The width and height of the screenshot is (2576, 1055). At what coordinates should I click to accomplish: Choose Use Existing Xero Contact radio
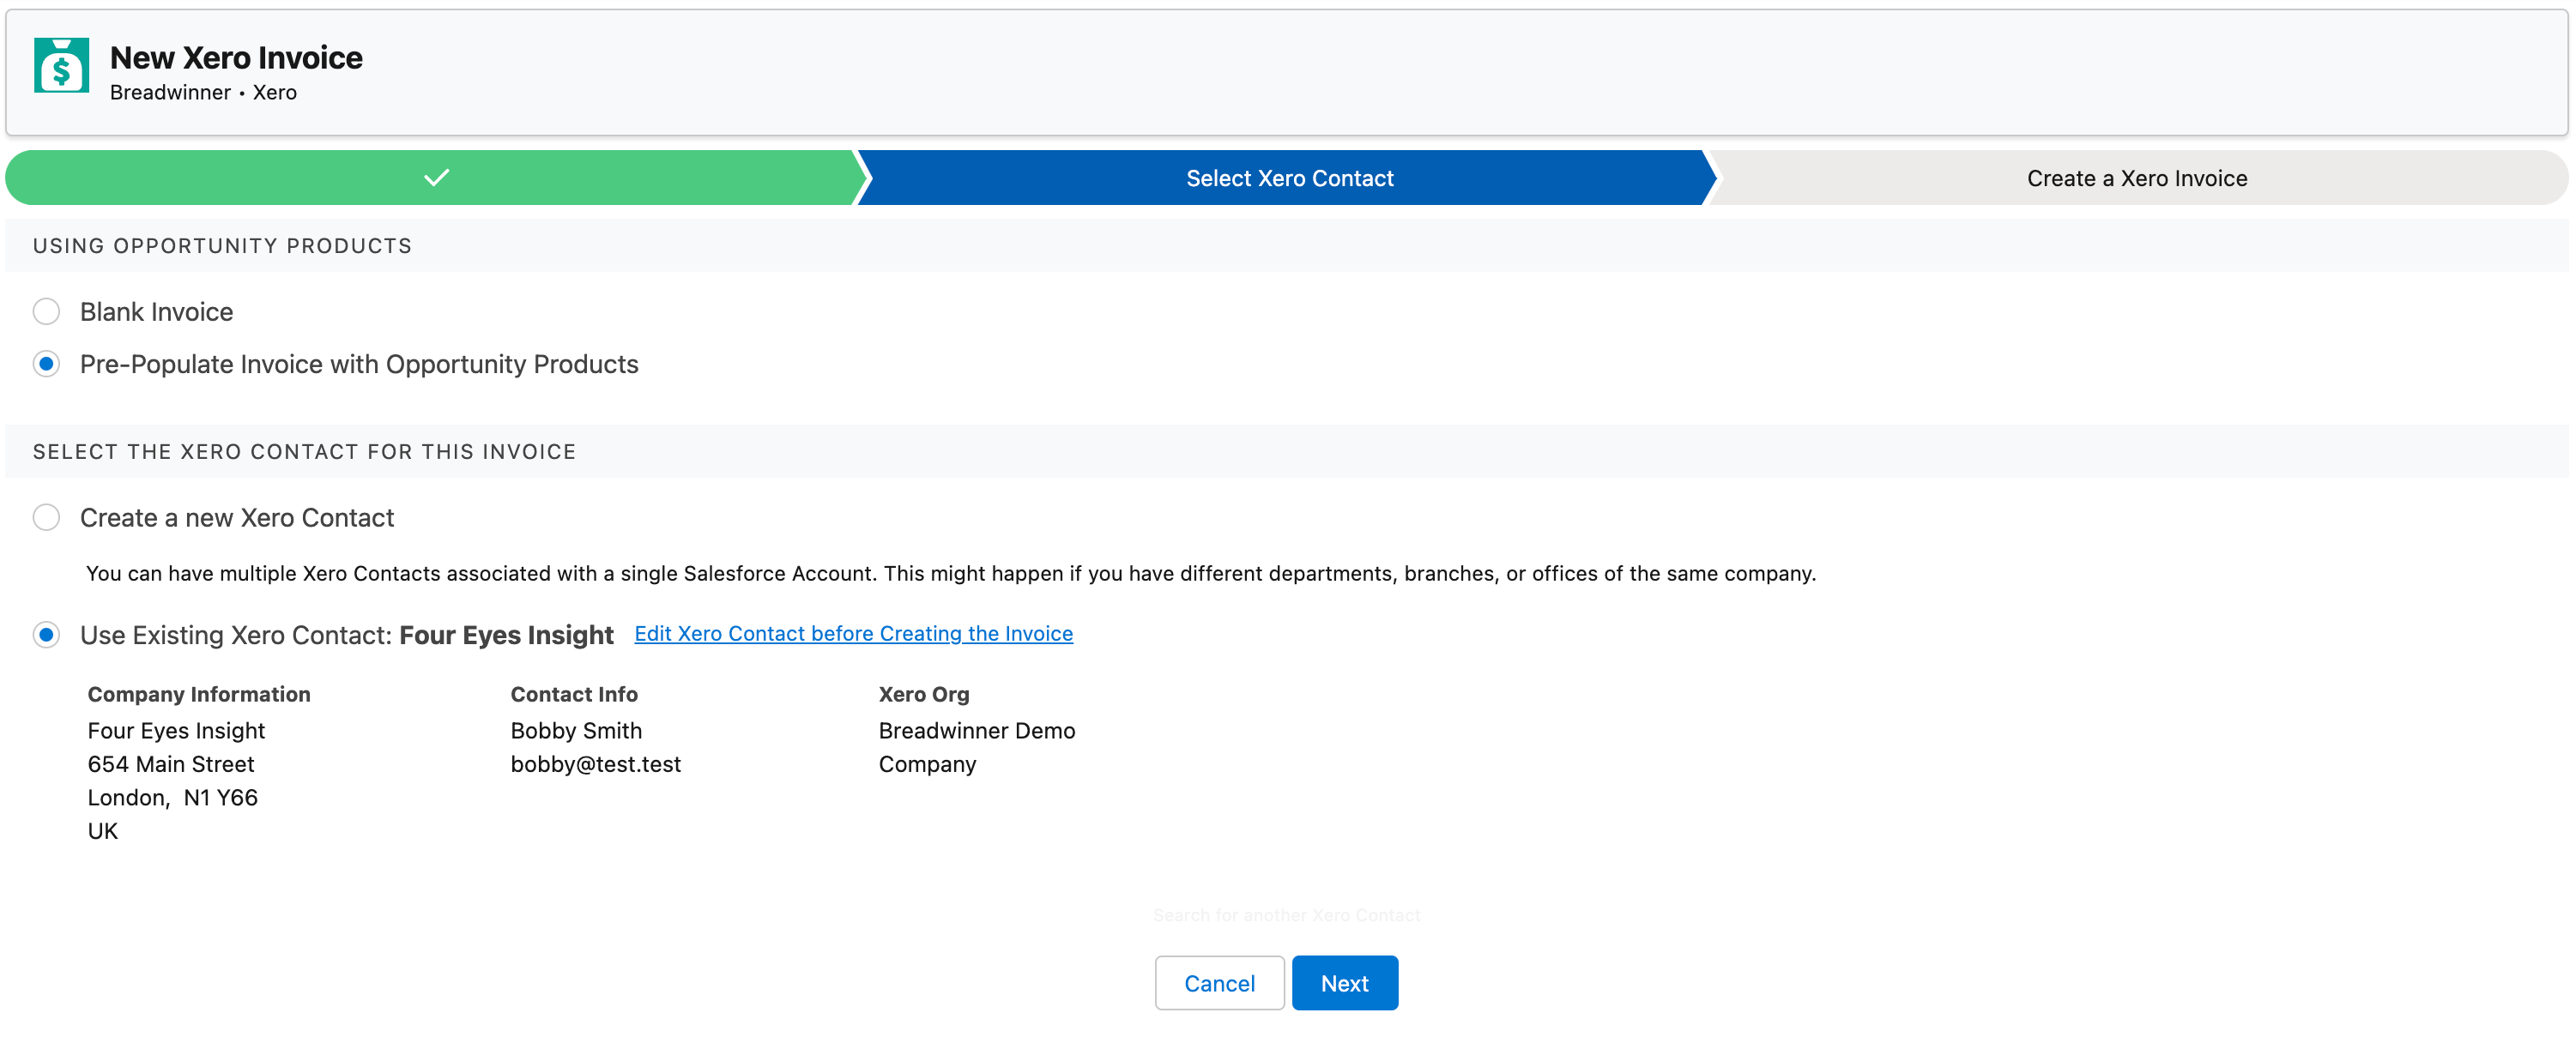coord(46,635)
